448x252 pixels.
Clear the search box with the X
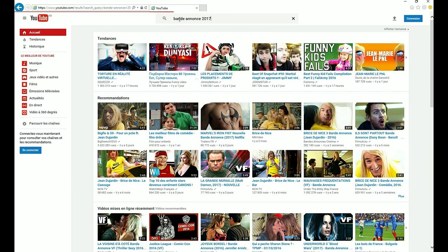coord(293,19)
